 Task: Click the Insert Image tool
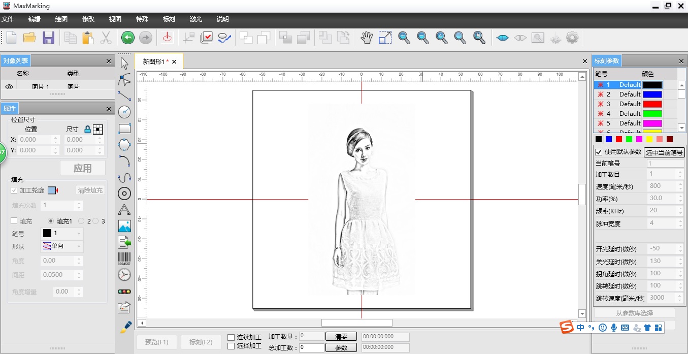click(124, 226)
